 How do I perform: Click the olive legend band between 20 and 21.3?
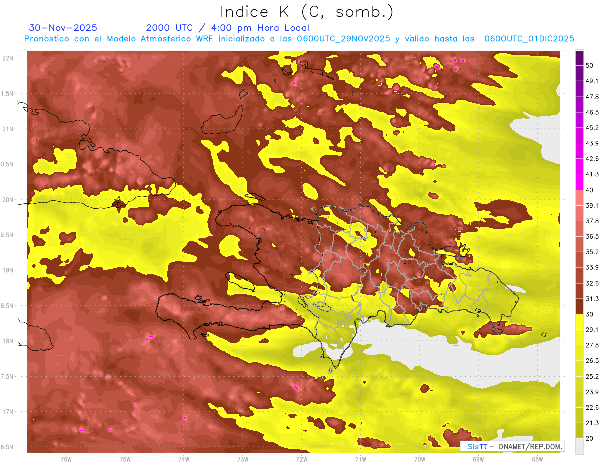[x=579, y=431]
